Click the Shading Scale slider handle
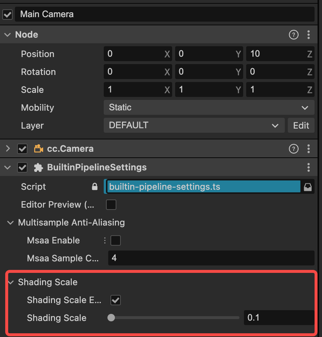 111,318
